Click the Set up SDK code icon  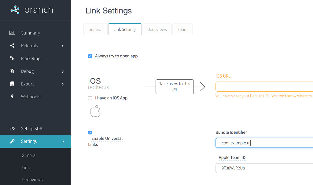click(12, 129)
